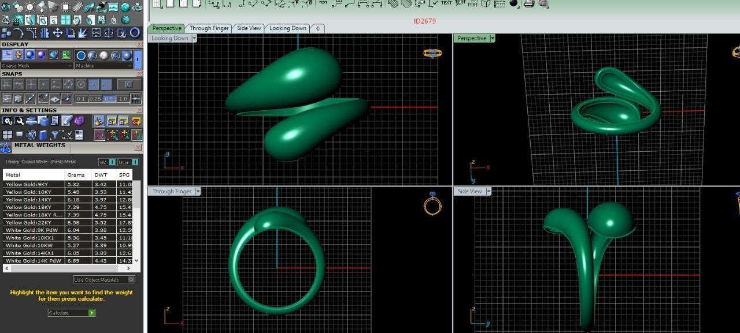Click the burst explode tool icon
Screen dimensions: 740x333
pos(83,33)
